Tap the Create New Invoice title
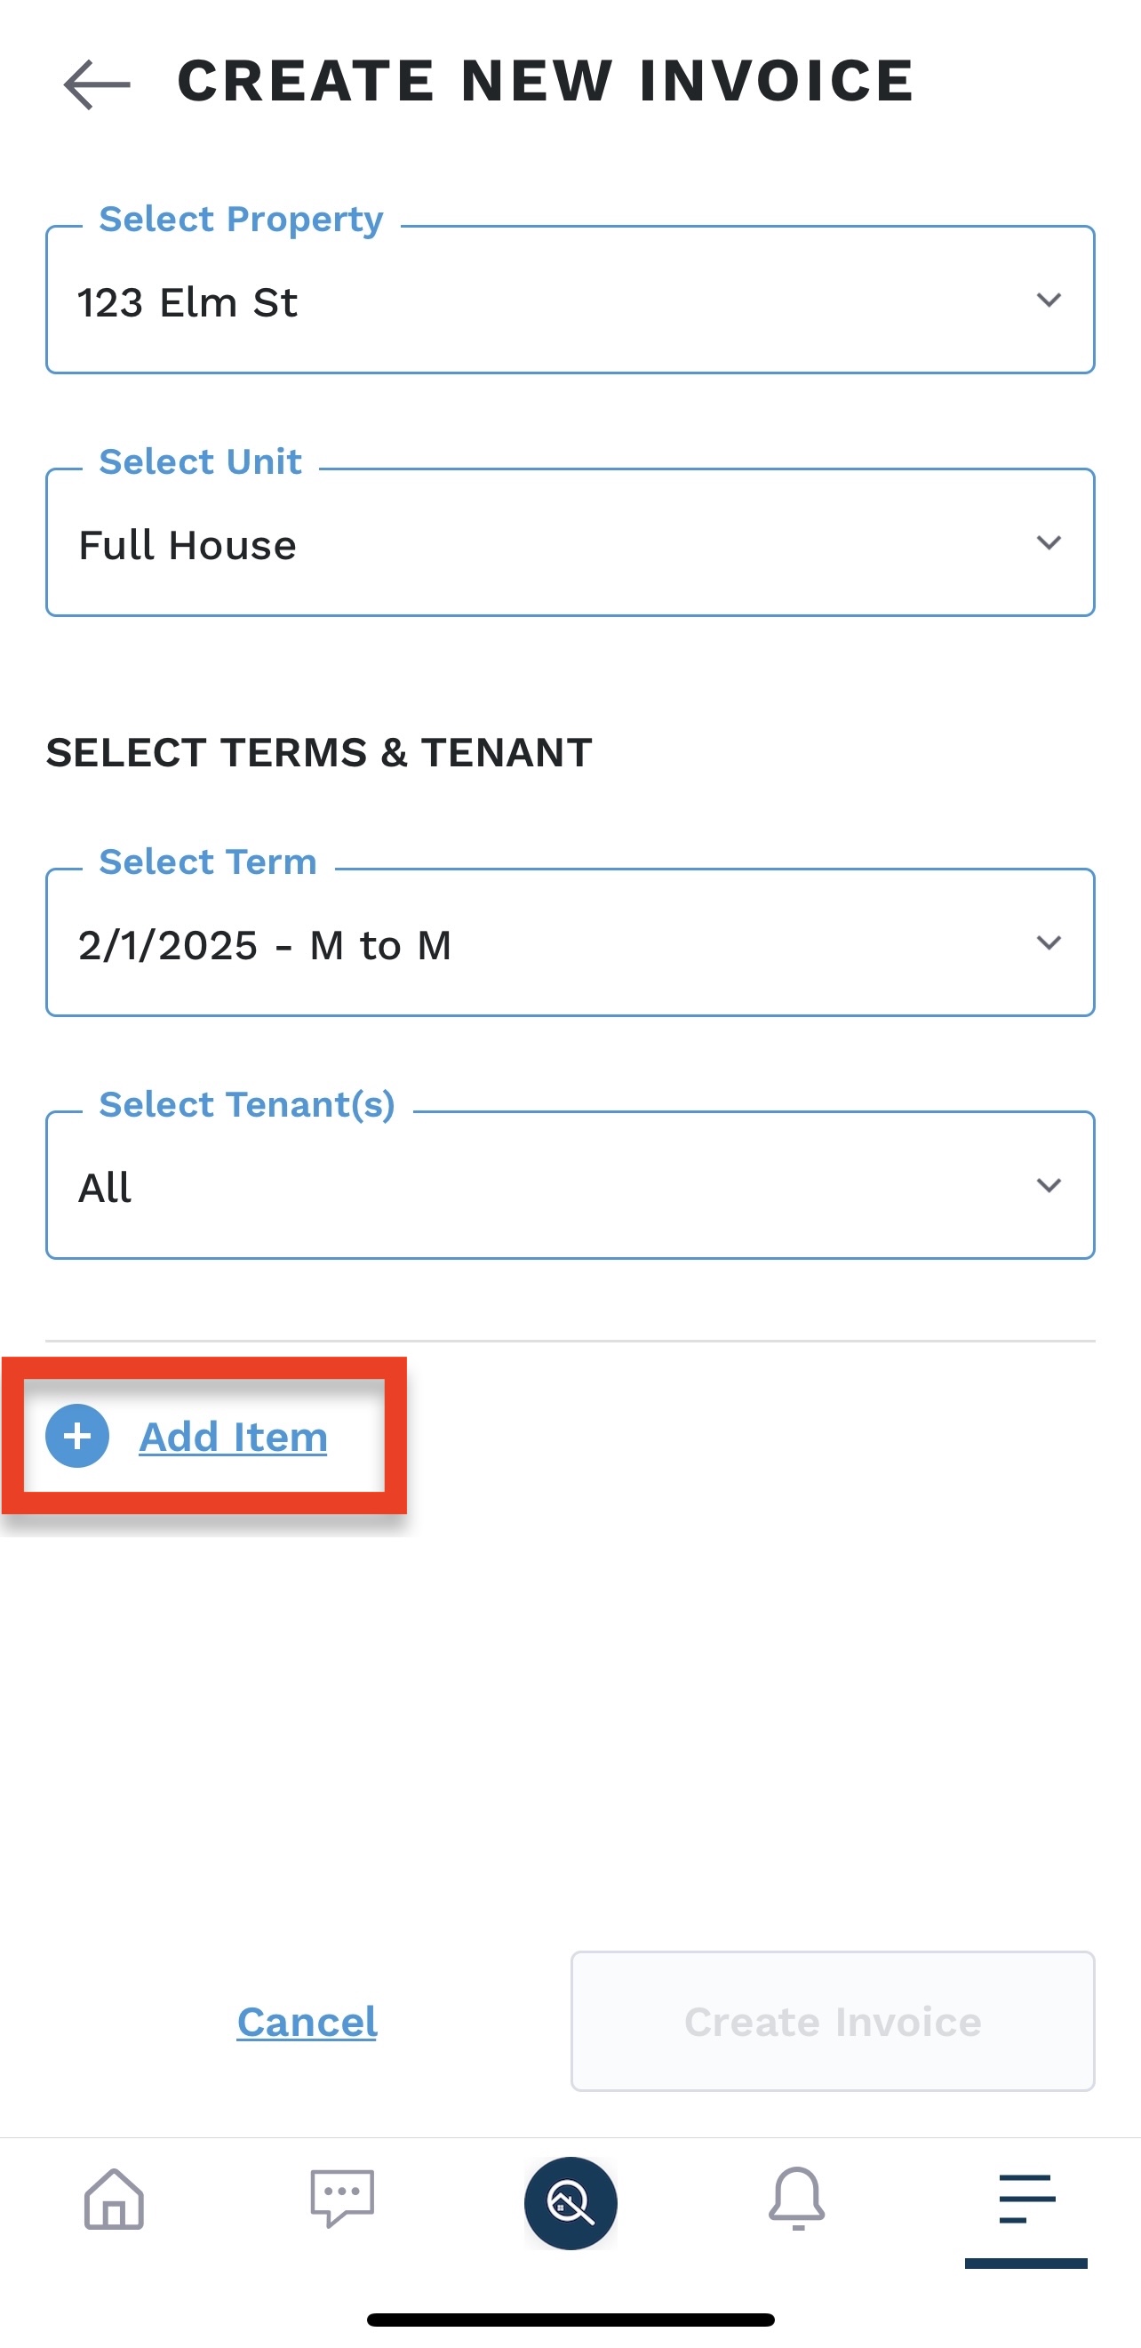Viewport: 1141px width, 2348px height. 545,80
